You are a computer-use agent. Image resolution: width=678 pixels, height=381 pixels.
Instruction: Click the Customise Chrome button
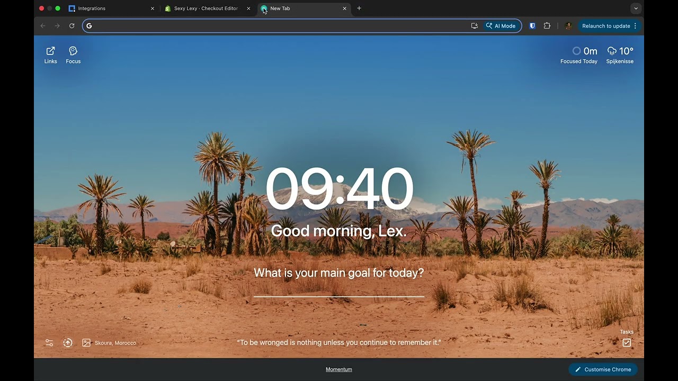(603, 369)
